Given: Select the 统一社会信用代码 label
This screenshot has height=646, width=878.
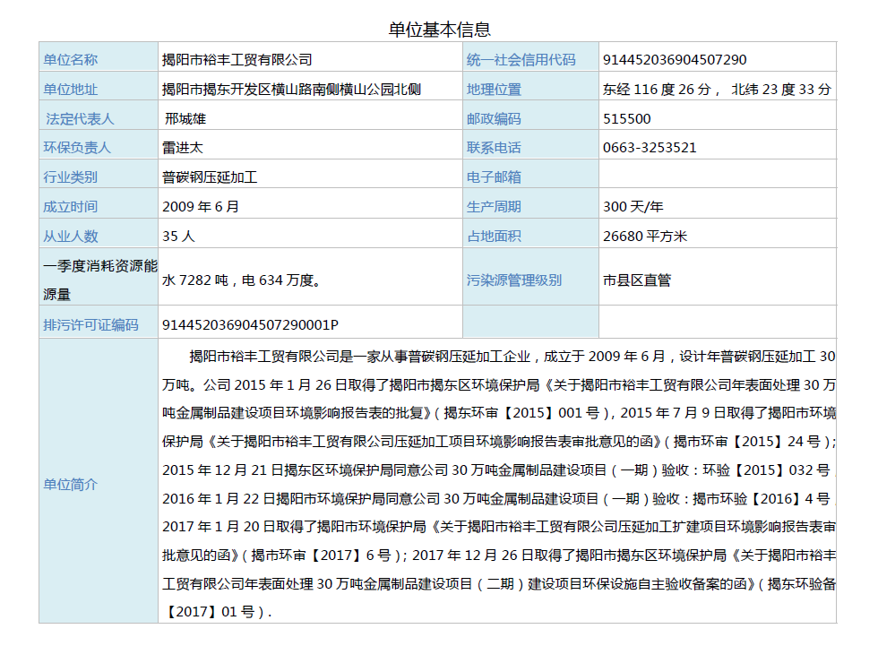Looking at the screenshot, I should pyautogui.click(x=521, y=59).
